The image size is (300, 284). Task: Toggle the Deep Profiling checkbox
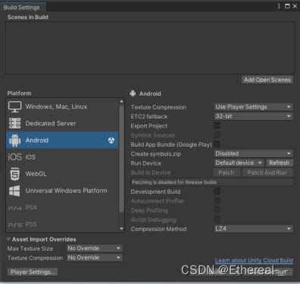pyautogui.click(x=217, y=210)
